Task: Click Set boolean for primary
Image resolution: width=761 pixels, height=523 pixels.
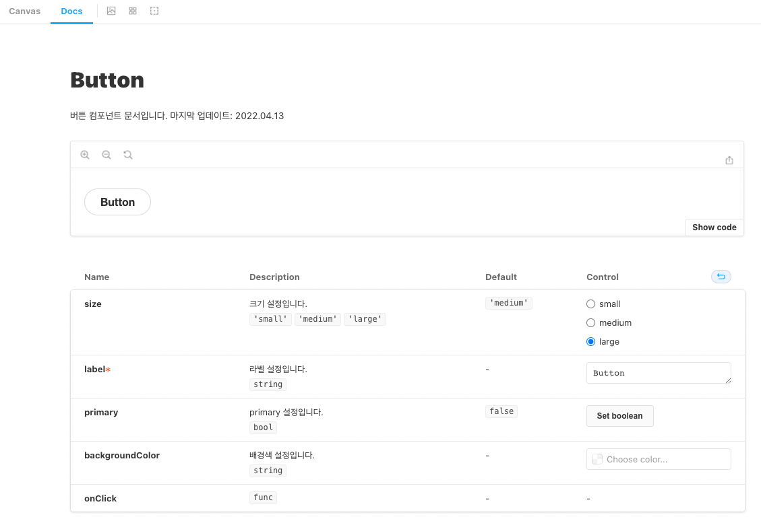Action: 619,416
